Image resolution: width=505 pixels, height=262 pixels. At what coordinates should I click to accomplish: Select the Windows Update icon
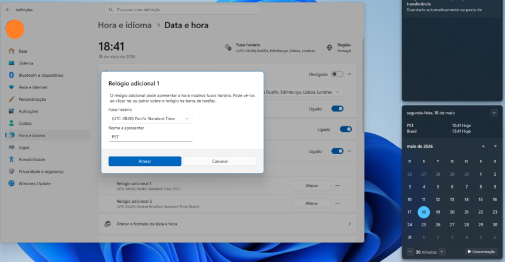click(x=11, y=183)
